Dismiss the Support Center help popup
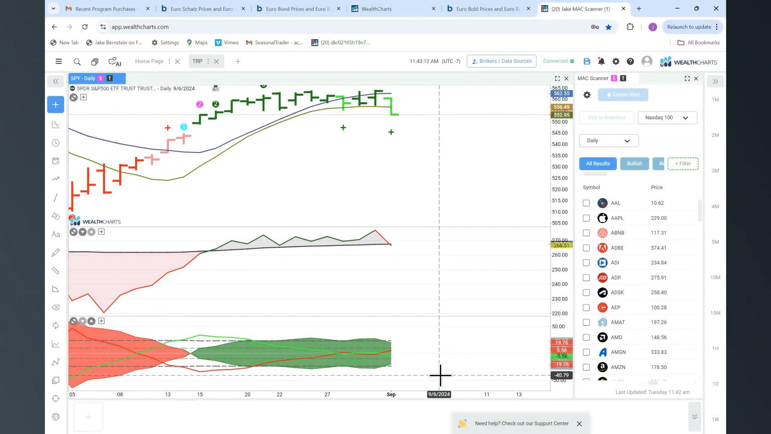Screen dimensions: 771x434 [579, 424]
